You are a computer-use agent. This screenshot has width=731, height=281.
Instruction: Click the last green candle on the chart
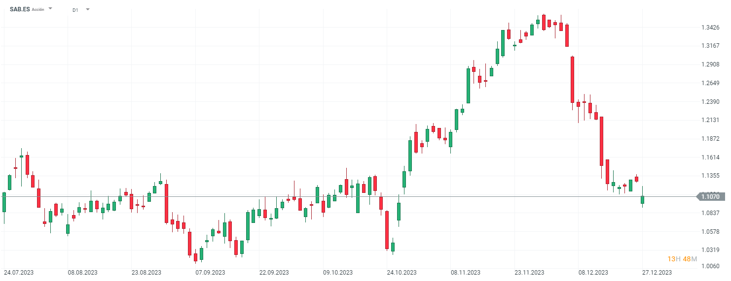(642, 199)
